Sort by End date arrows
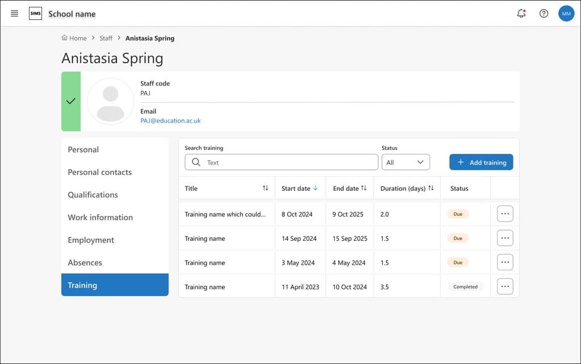The height and width of the screenshot is (364, 581). point(364,189)
